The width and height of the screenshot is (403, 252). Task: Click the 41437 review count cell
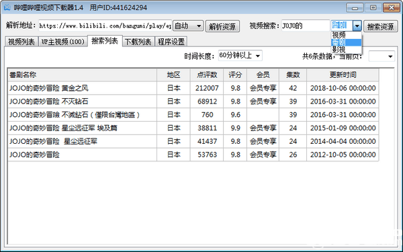[x=207, y=141]
